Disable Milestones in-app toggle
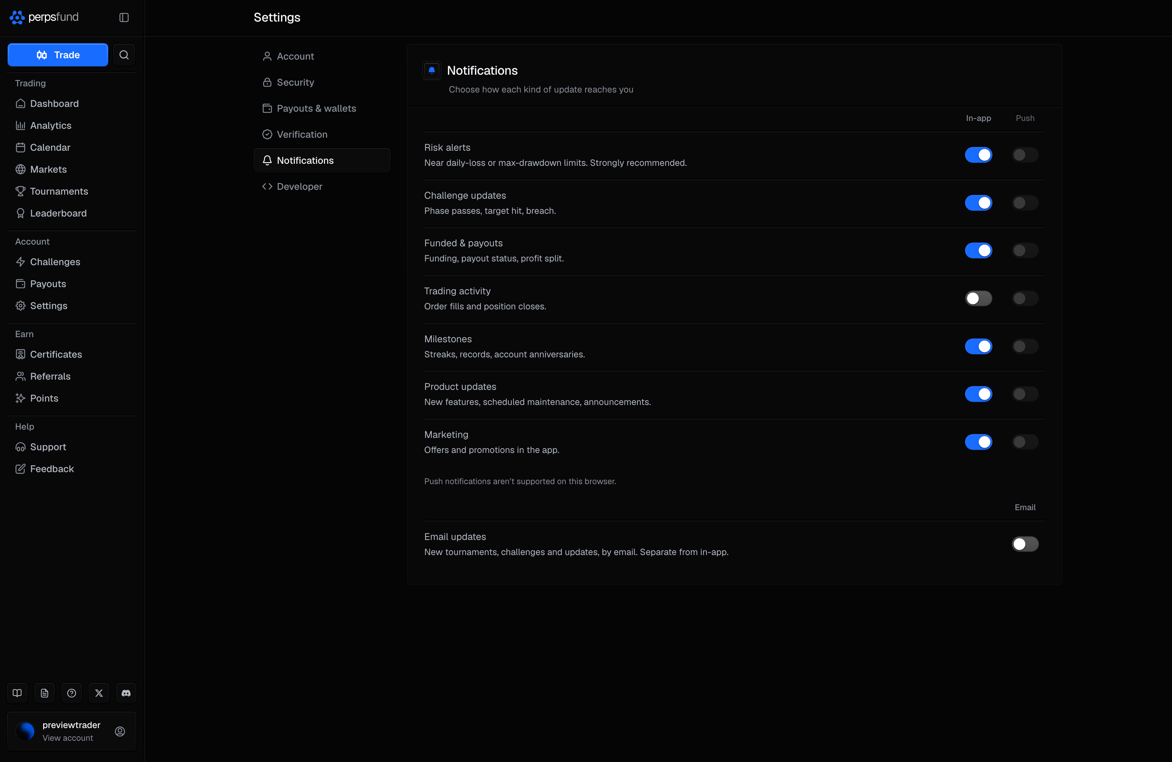This screenshot has height=762, width=1172. [978, 346]
